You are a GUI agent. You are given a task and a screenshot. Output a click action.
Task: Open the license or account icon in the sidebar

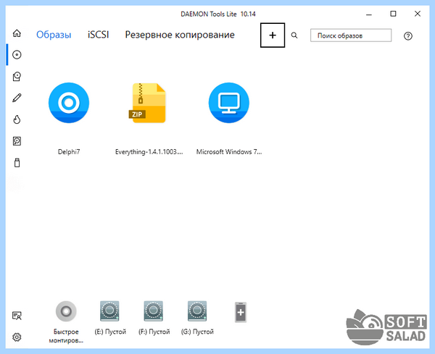17,316
